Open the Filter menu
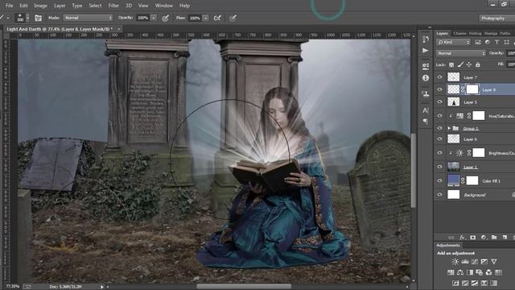The height and width of the screenshot is (290, 515). pos(113,6)
